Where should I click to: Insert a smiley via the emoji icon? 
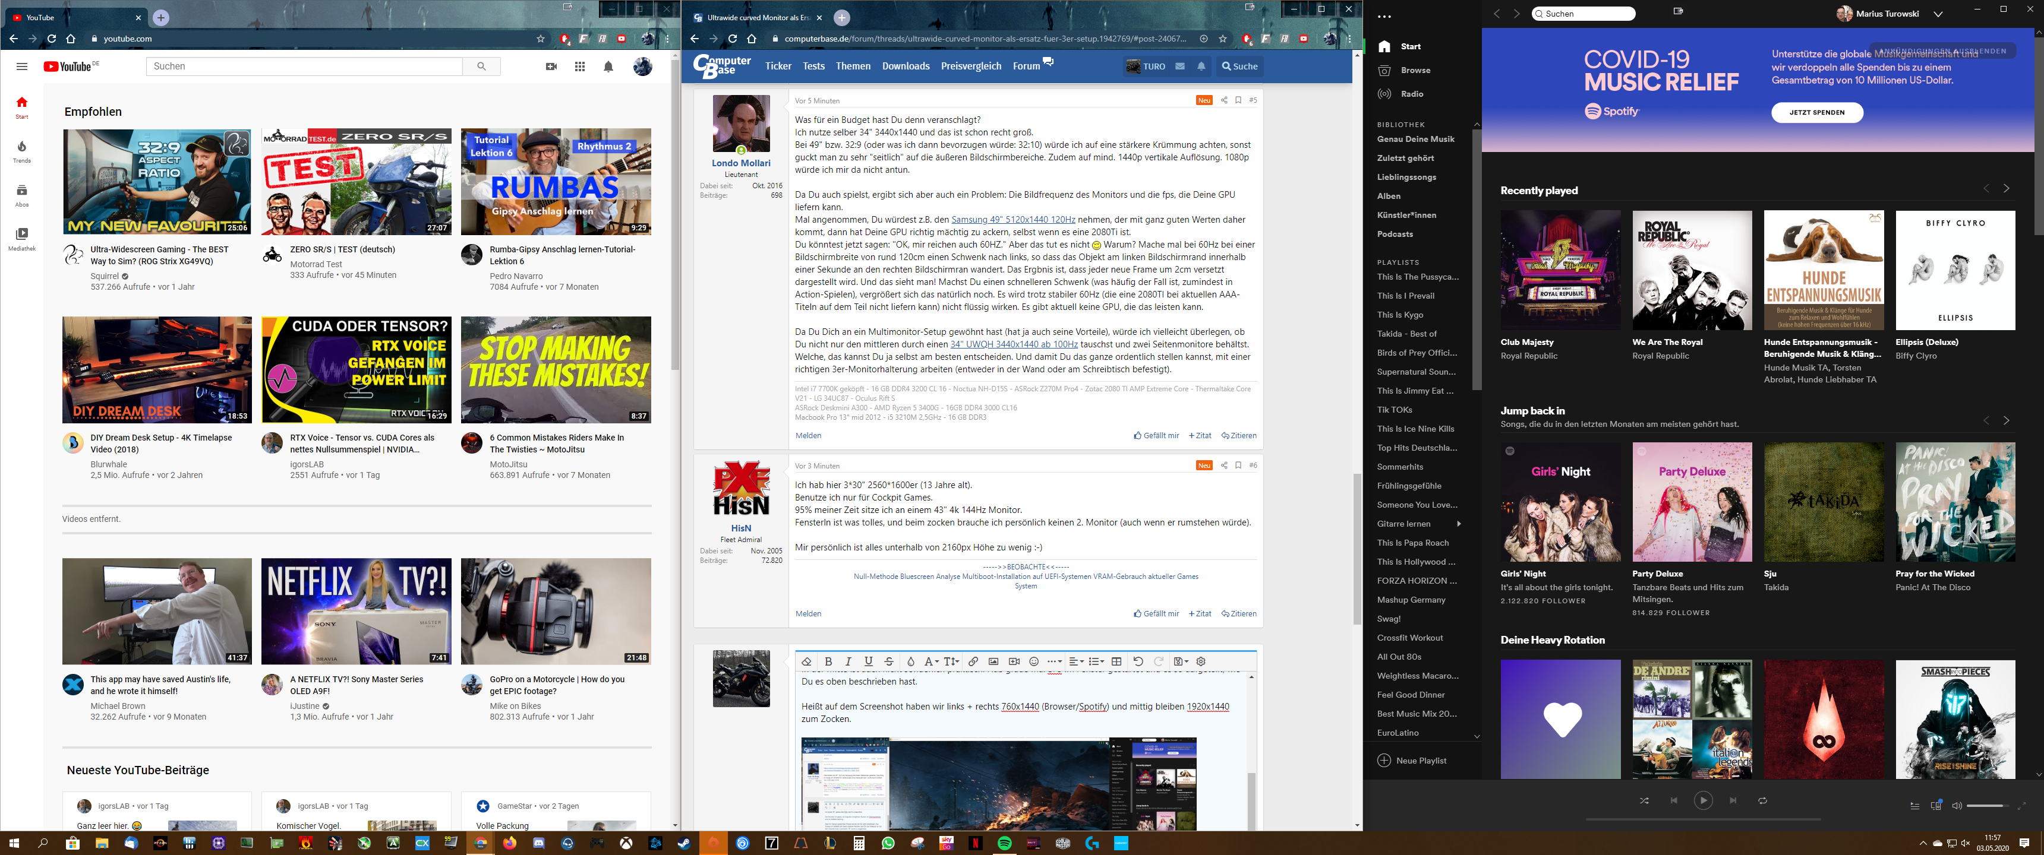(1034, 661)
